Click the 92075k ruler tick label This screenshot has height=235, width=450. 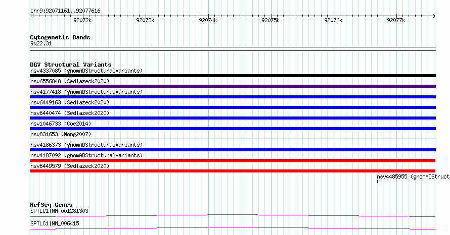[271, 20]
